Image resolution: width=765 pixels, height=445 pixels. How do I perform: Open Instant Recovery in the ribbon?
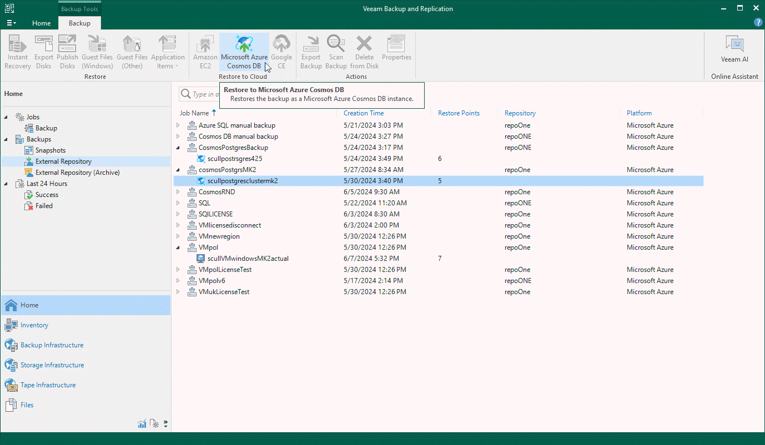click(x=18, y=52)
